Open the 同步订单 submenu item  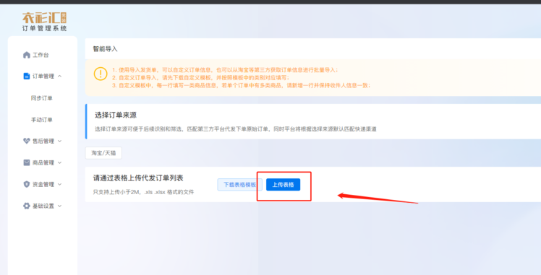42,98
